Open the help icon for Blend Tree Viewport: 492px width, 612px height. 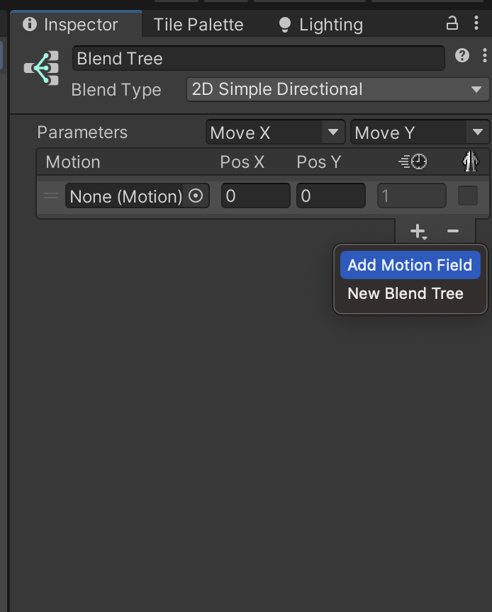[462, 55]
